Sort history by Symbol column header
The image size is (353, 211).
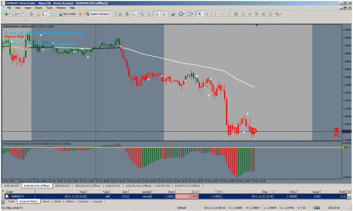140,192
